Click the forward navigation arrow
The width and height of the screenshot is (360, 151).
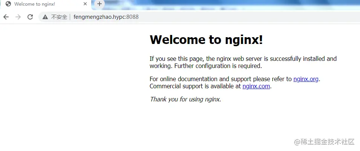click(x=18, y=17)
